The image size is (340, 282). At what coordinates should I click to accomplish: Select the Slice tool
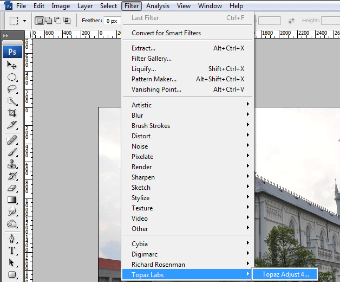(12, 125)
